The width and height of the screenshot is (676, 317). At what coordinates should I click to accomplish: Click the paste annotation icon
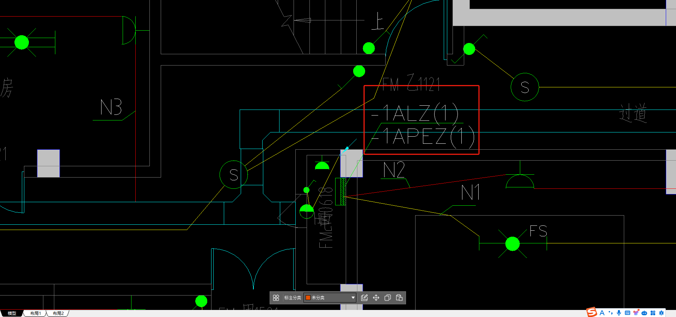click(399, 298)
